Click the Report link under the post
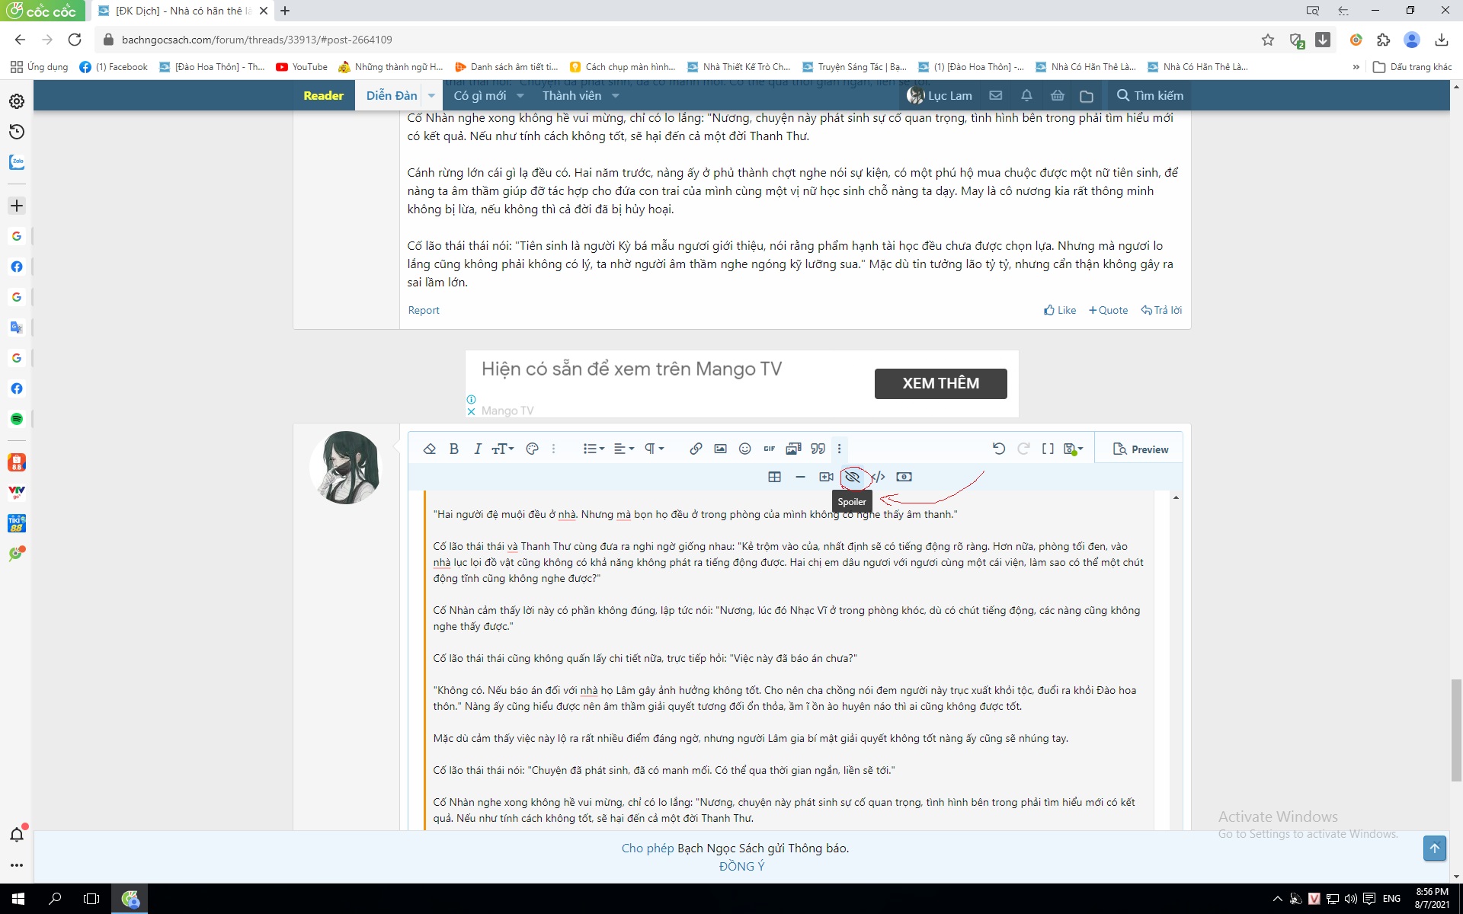The width and height of the screenshot is (1463, 914). click(423, 310)
